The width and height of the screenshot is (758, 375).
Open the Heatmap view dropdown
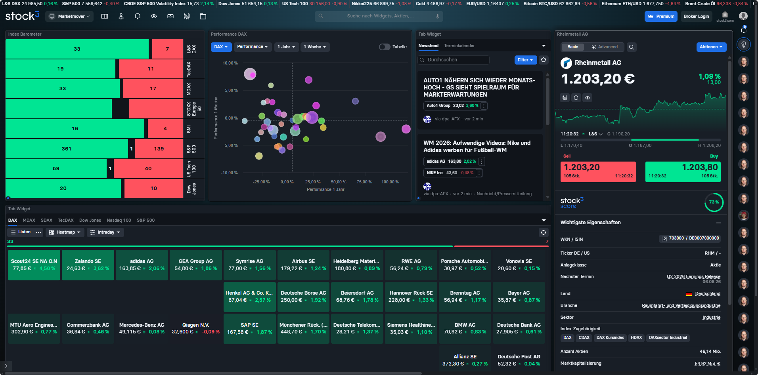point(65,232)
